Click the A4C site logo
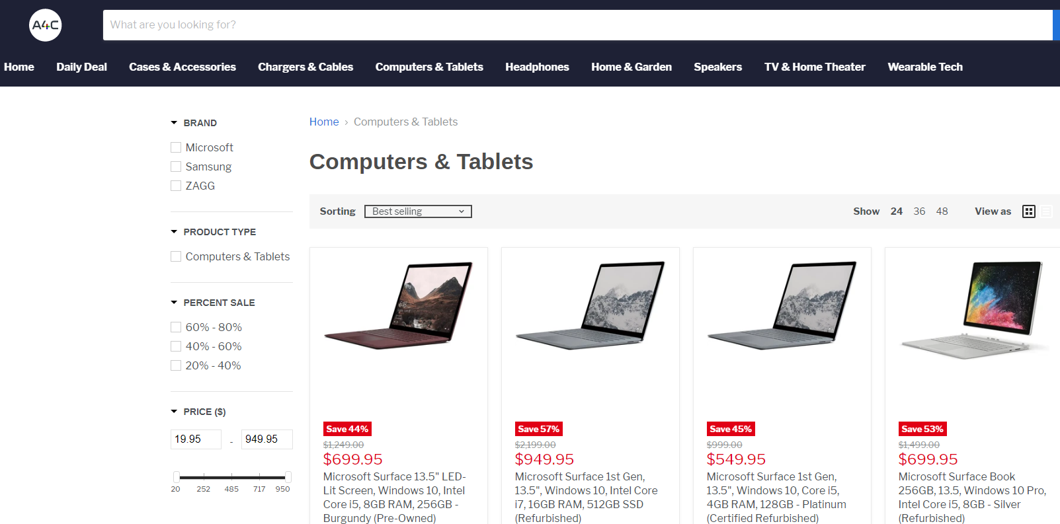1060x524 pixels. pos(46,25)
